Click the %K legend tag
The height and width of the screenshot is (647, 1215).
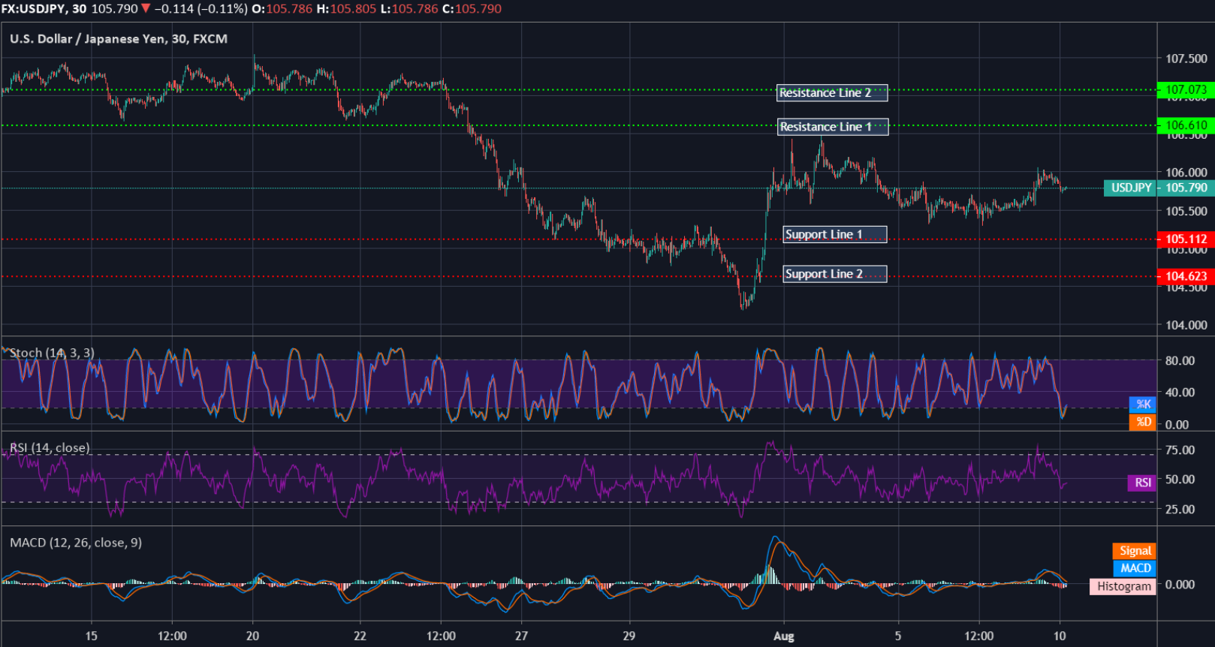coord(1143,405)
